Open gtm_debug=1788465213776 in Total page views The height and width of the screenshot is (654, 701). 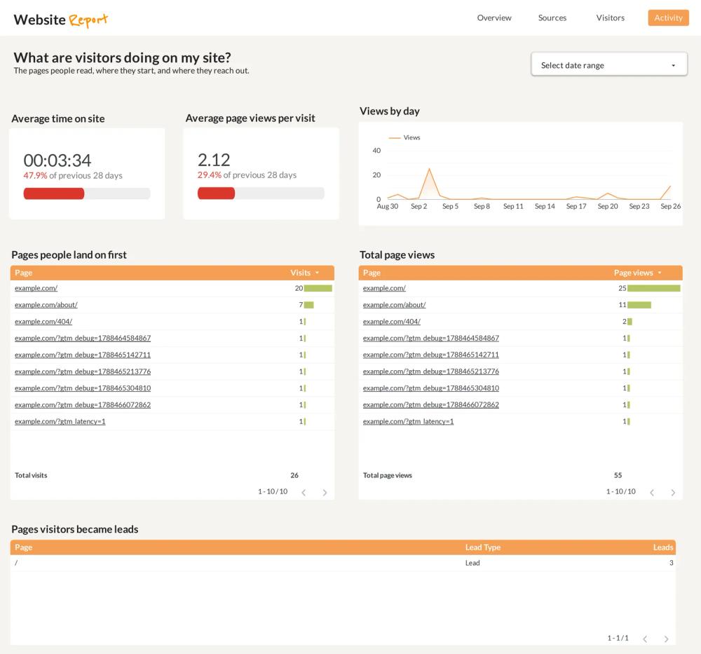pyautogui.click(x=431, y=372)
